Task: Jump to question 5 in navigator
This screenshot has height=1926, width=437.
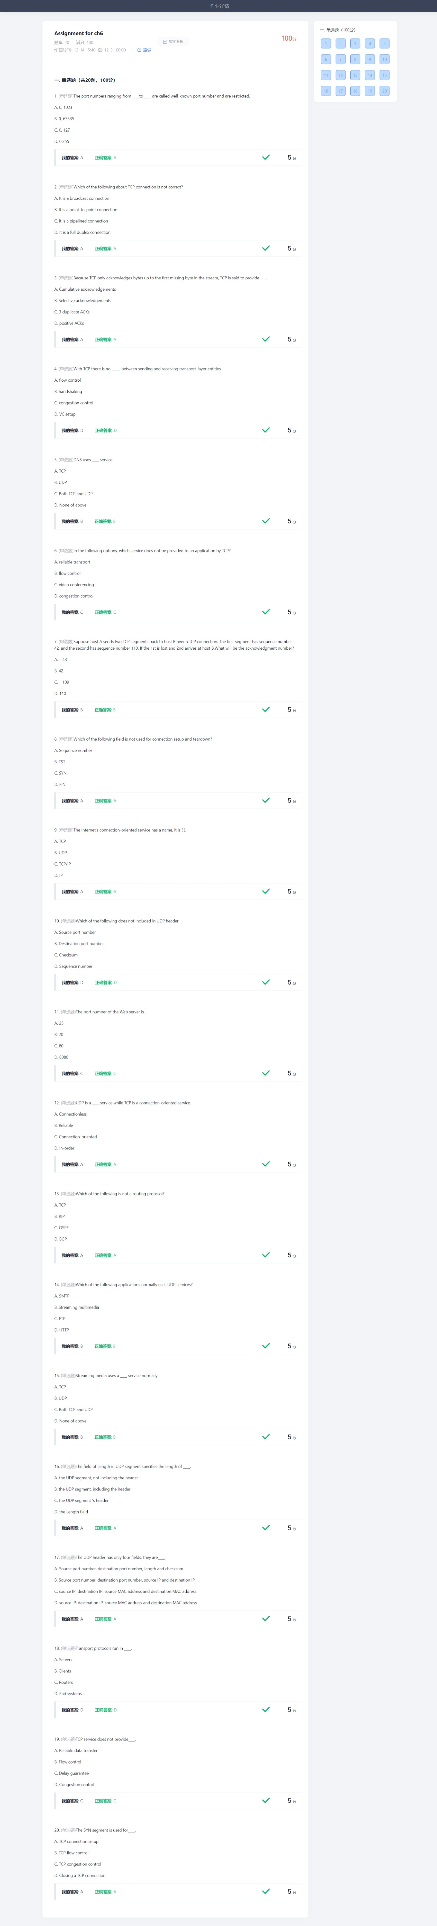Action: coord(385,43)
